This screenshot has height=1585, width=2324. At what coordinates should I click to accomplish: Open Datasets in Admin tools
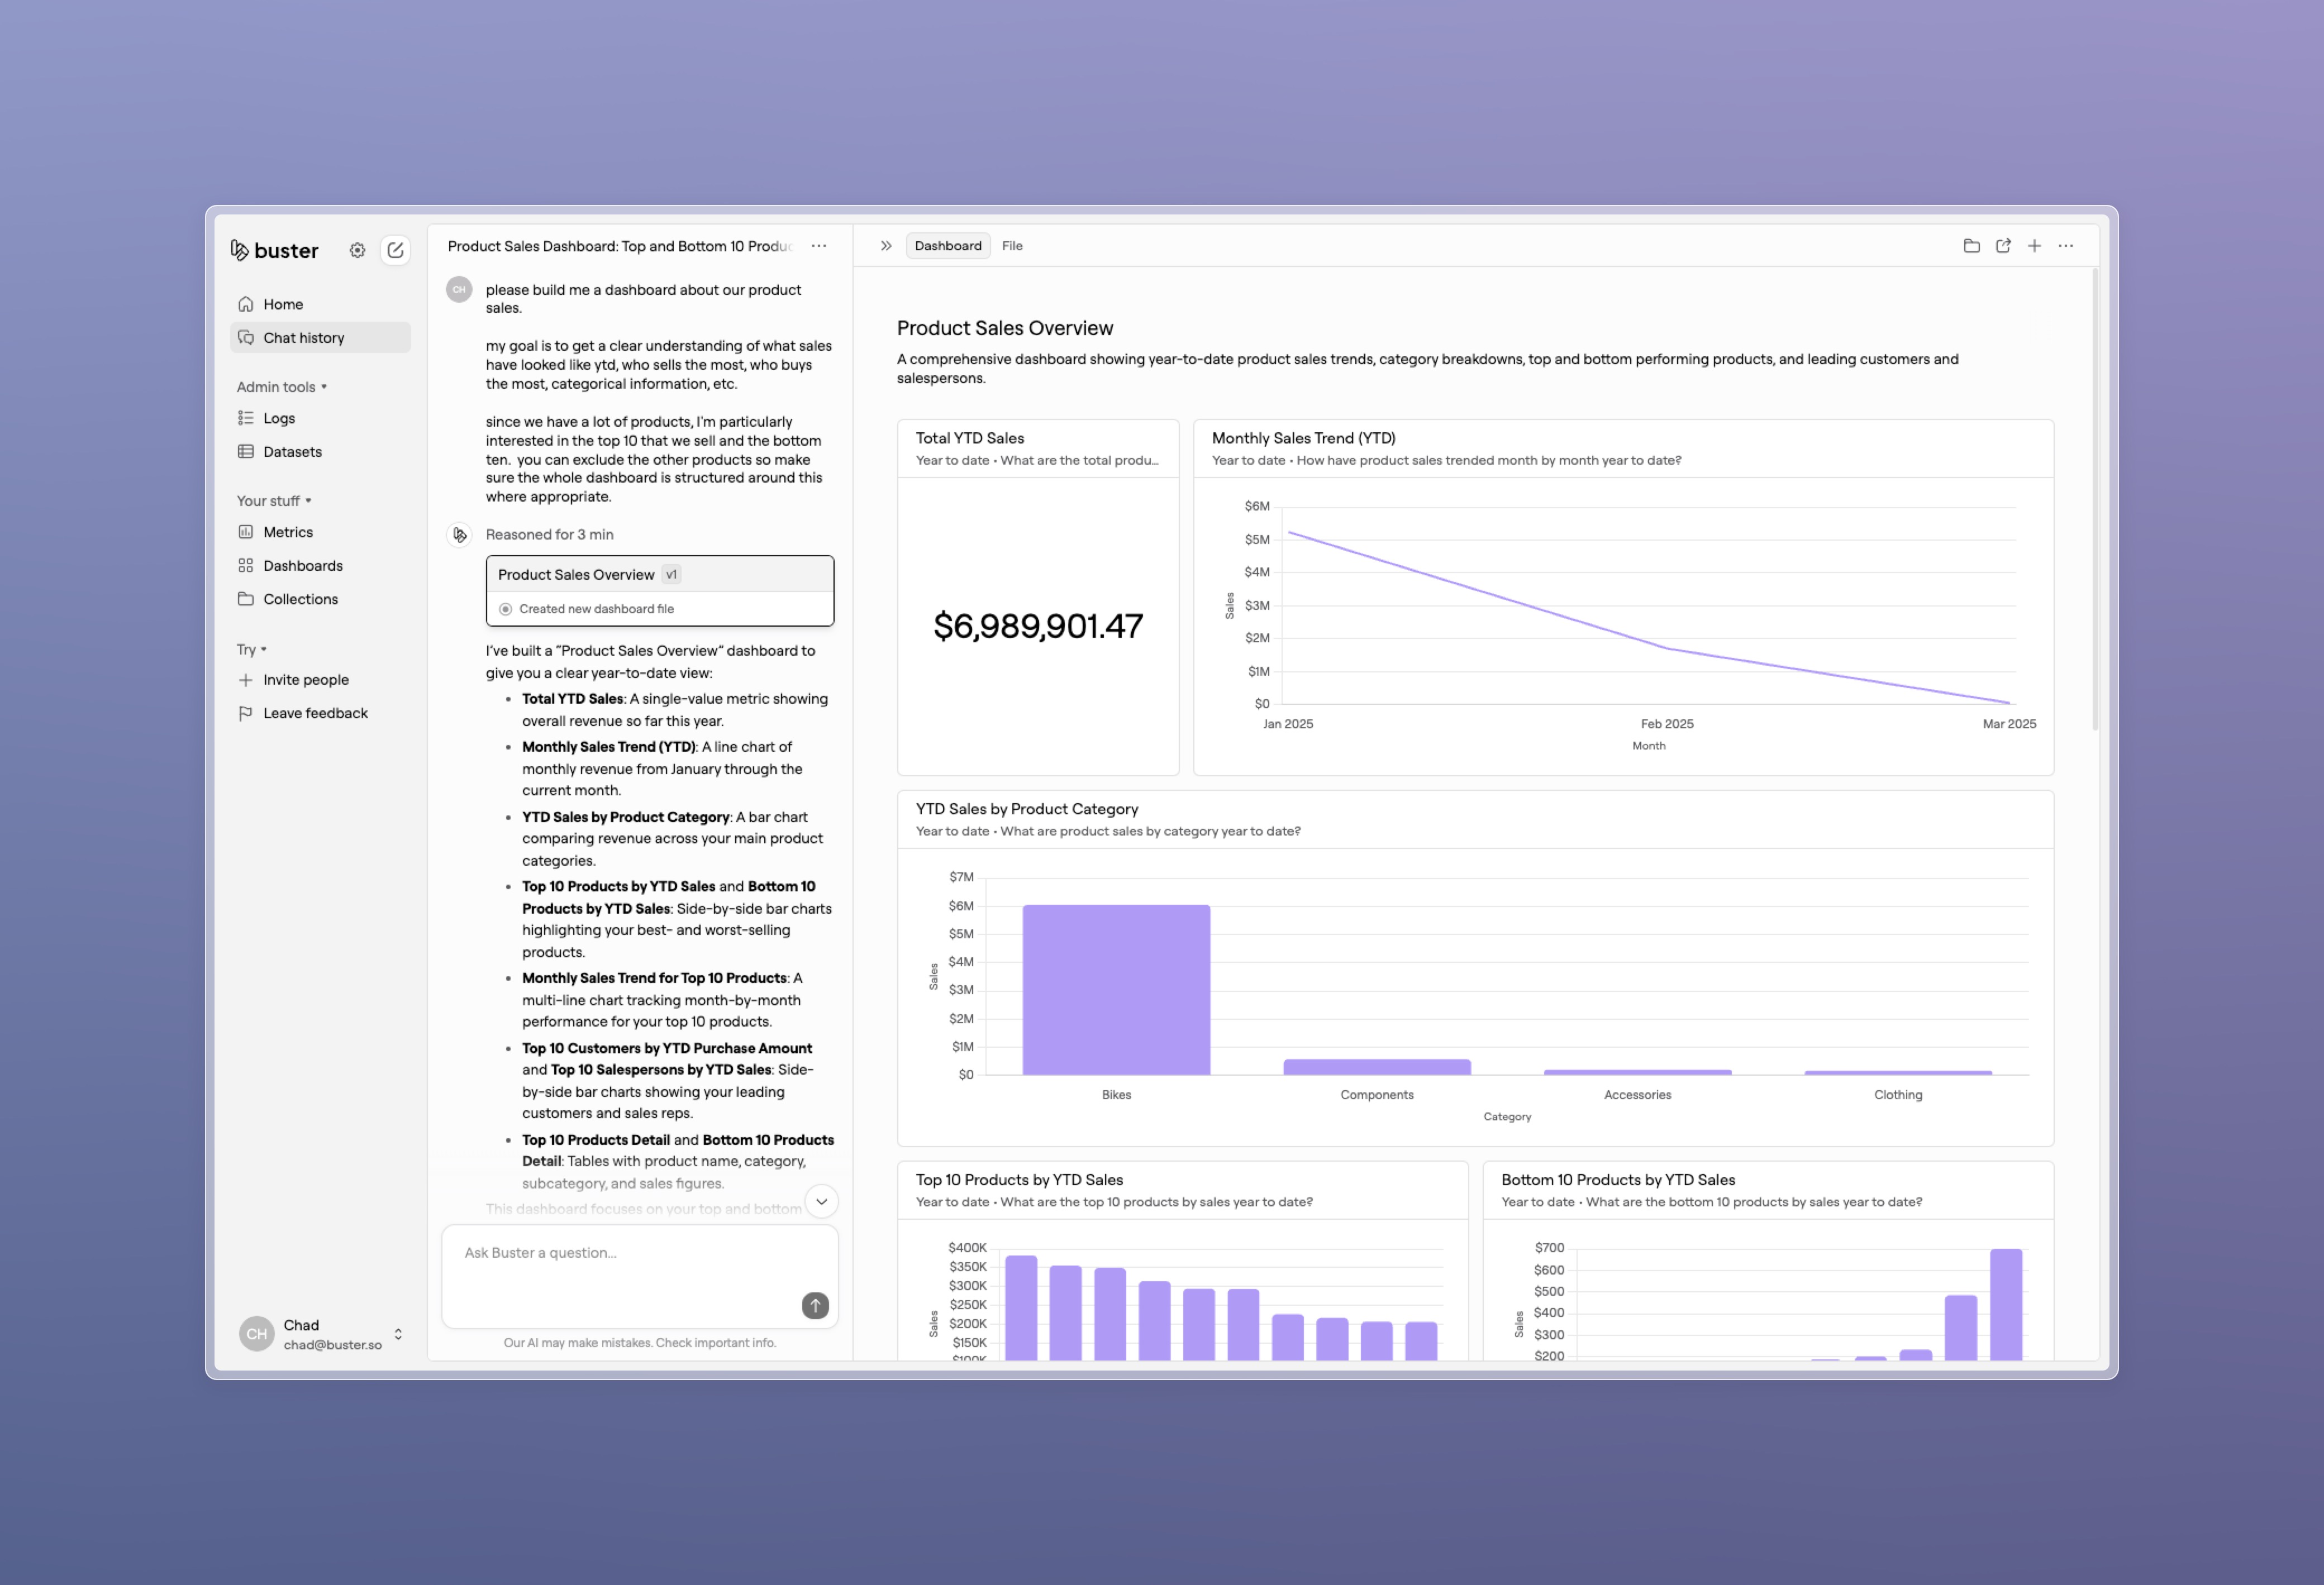tap(292, 452)
